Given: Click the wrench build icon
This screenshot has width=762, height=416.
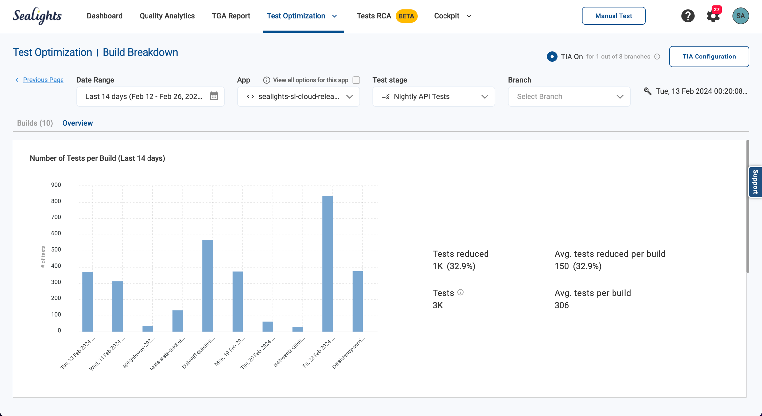Looking at the screenshot, I should (x=648, y=91).
